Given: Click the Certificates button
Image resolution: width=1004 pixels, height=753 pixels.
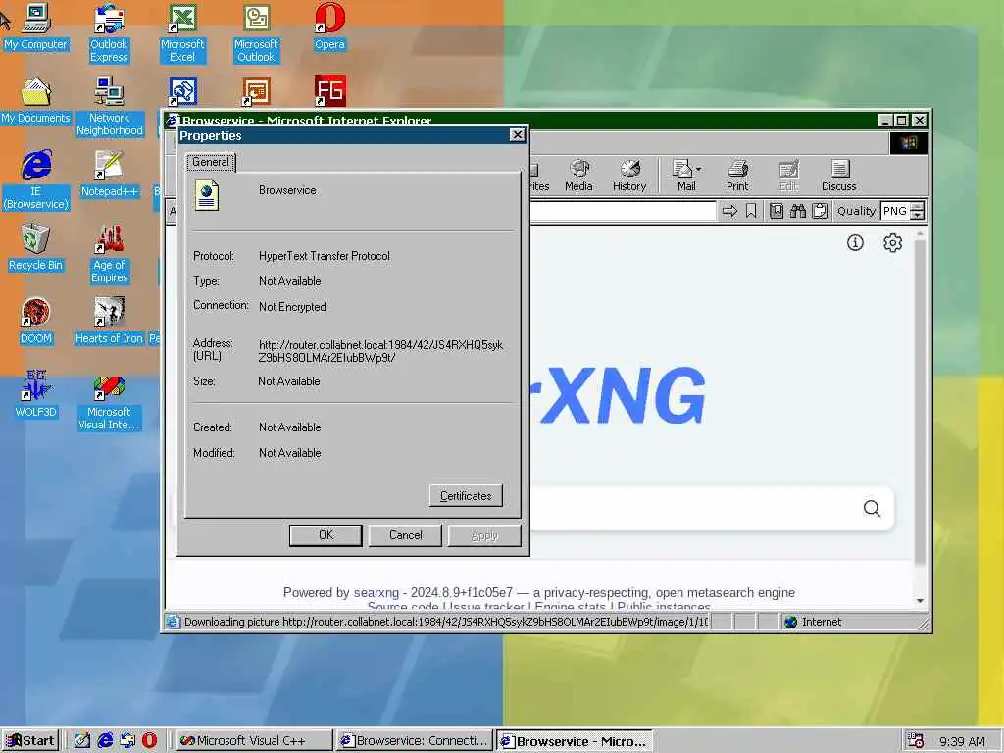Looking at the screenshot, I should click(466, 495).
